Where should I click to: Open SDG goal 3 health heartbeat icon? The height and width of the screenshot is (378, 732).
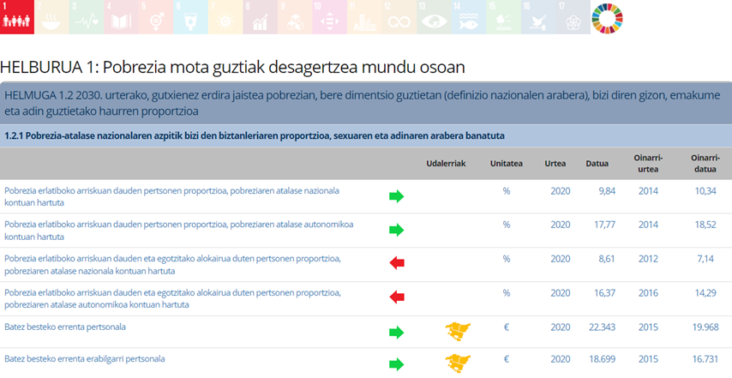(87, 17)
